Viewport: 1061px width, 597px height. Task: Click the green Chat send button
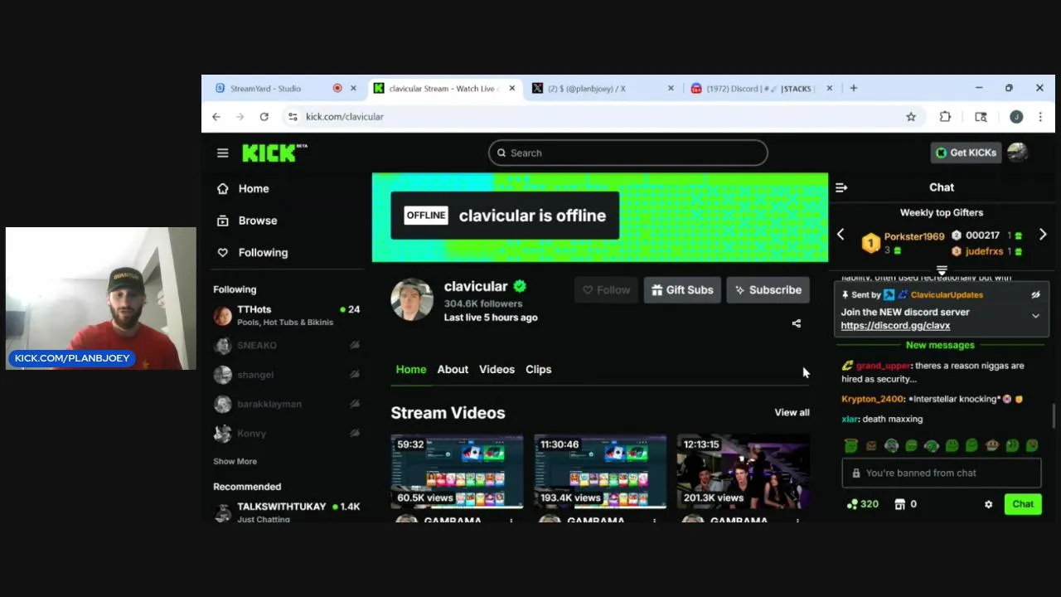click(1023, 504)
